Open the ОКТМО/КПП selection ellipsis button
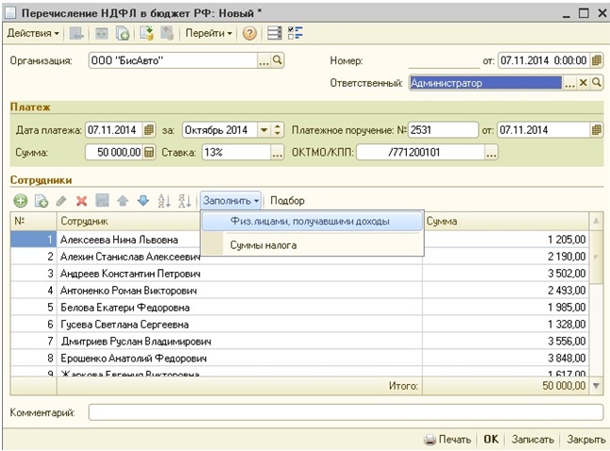 point(491,152)
